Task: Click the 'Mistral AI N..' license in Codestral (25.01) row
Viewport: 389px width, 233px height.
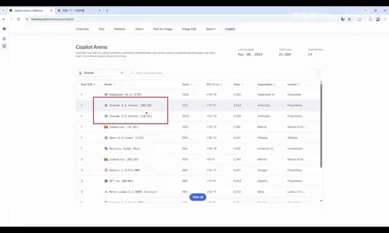Action: [x=296, y=127]
